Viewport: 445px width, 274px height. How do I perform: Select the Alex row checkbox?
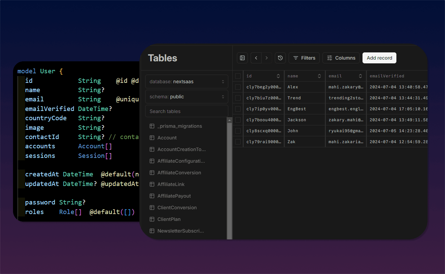(x=238, y=87)
